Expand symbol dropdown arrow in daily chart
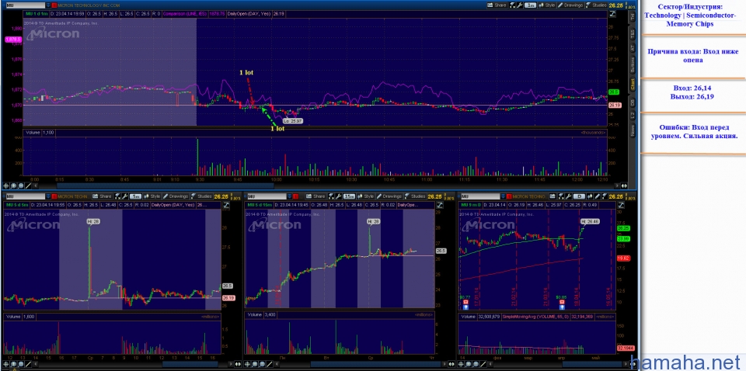Screen dimensions: 746x371 click(x=503, y=196)
